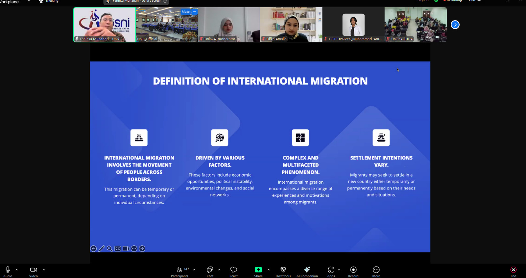Image resolution: width=526 pixels, height=278 pixels.
Task: Expand participants options chevron
Action: click(194, 270)
